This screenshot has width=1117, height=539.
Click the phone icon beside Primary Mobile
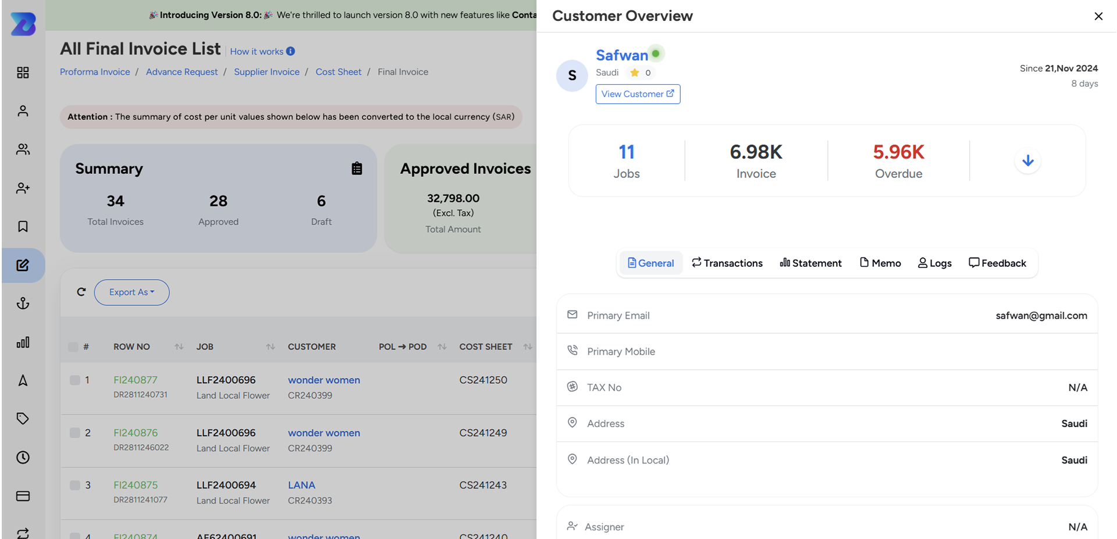click(572, 351)
